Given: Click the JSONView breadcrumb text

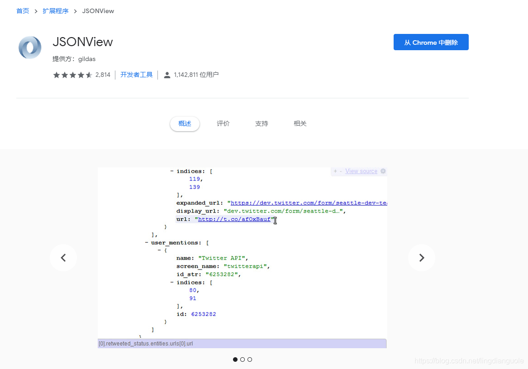Looking at the screenshot, I should coord(98,11).
